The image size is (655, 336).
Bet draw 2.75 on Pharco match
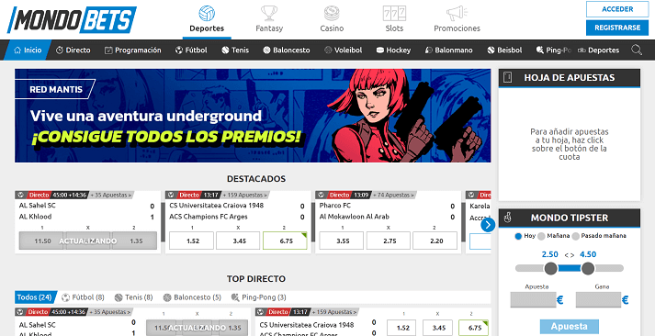389,241
